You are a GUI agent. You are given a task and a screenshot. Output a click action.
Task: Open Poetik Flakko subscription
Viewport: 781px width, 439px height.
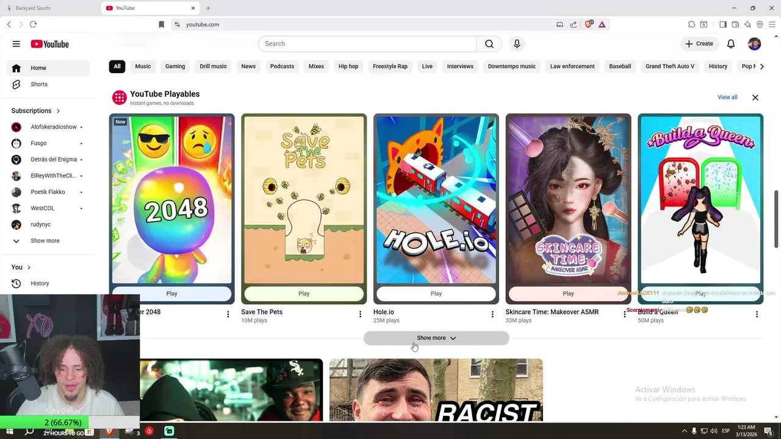(x=48, y=192)
